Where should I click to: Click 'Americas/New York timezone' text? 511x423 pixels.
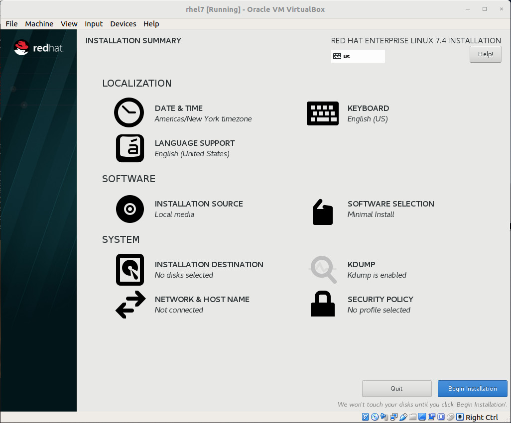coord(203,119)
